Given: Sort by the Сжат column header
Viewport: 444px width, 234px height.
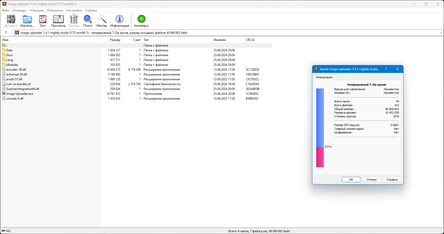Looking at the screenshot, I should (x=132, y=40).
